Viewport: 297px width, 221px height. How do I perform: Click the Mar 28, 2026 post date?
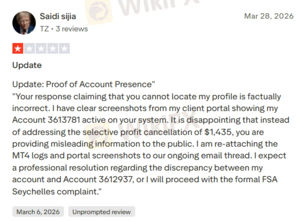click(x=269, y=16)
